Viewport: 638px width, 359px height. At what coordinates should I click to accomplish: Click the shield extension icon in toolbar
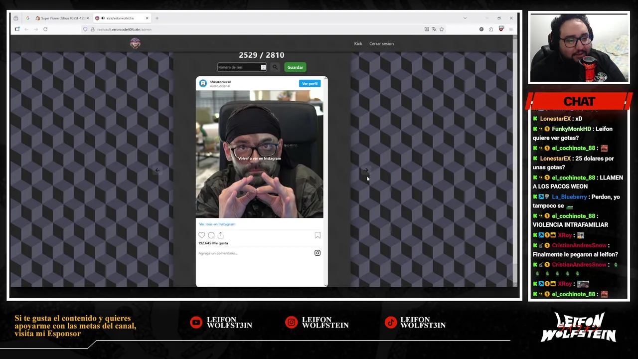[x=501, y=29]
